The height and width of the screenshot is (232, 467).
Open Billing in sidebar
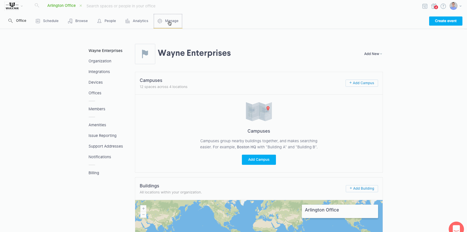pos(94,173)
